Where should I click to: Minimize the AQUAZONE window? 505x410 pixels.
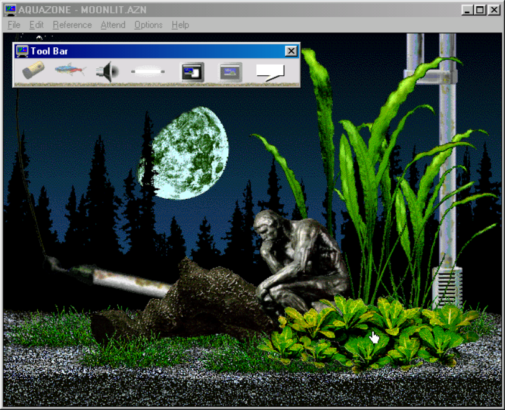click(x=467, y=10)
